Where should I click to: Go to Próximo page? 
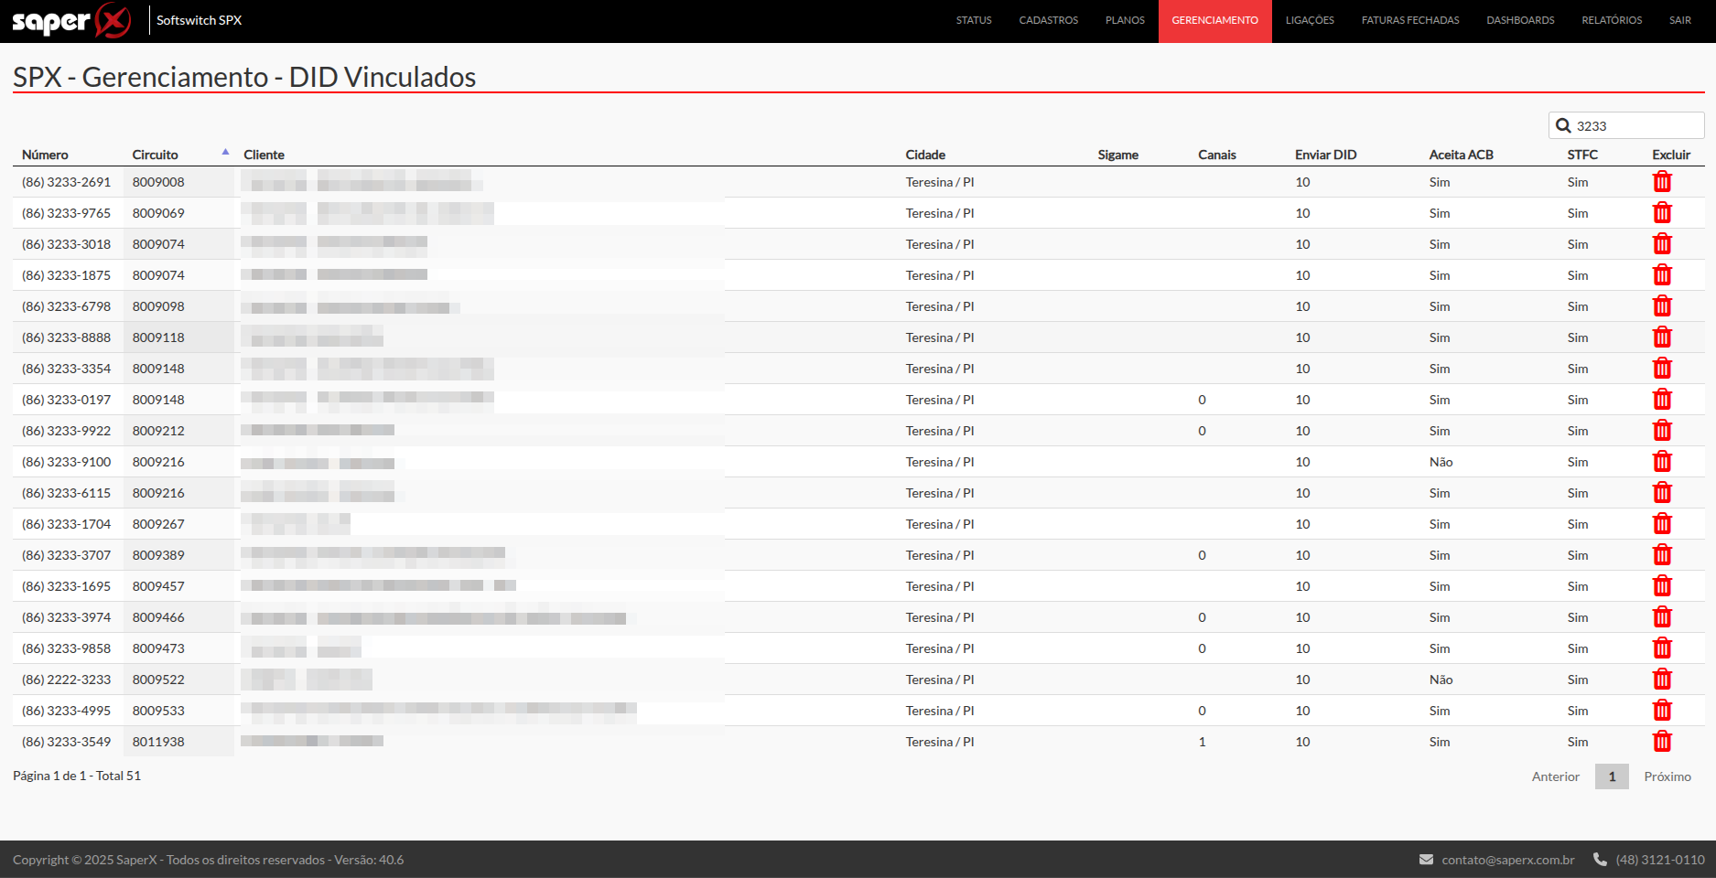click(1667, 776)
